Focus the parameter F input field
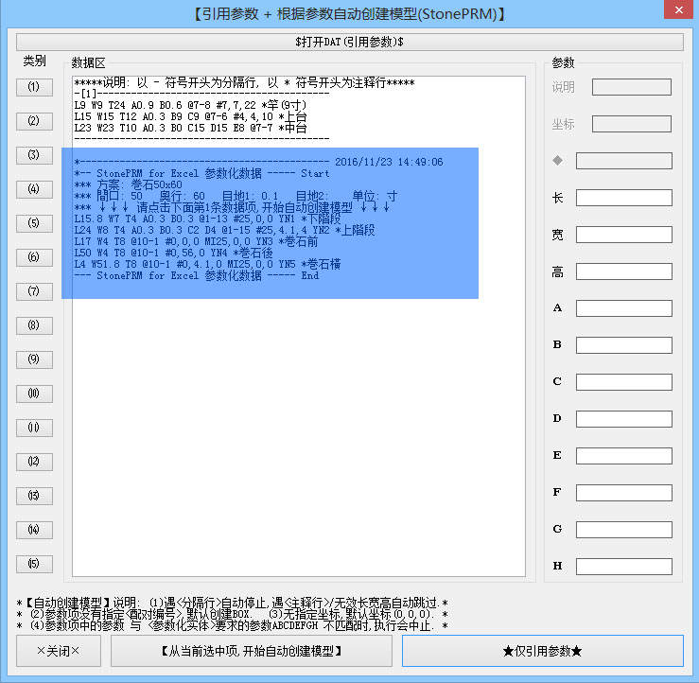 (624, 493)
